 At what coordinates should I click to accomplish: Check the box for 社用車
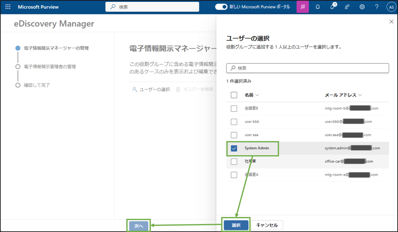coord(234,161)
